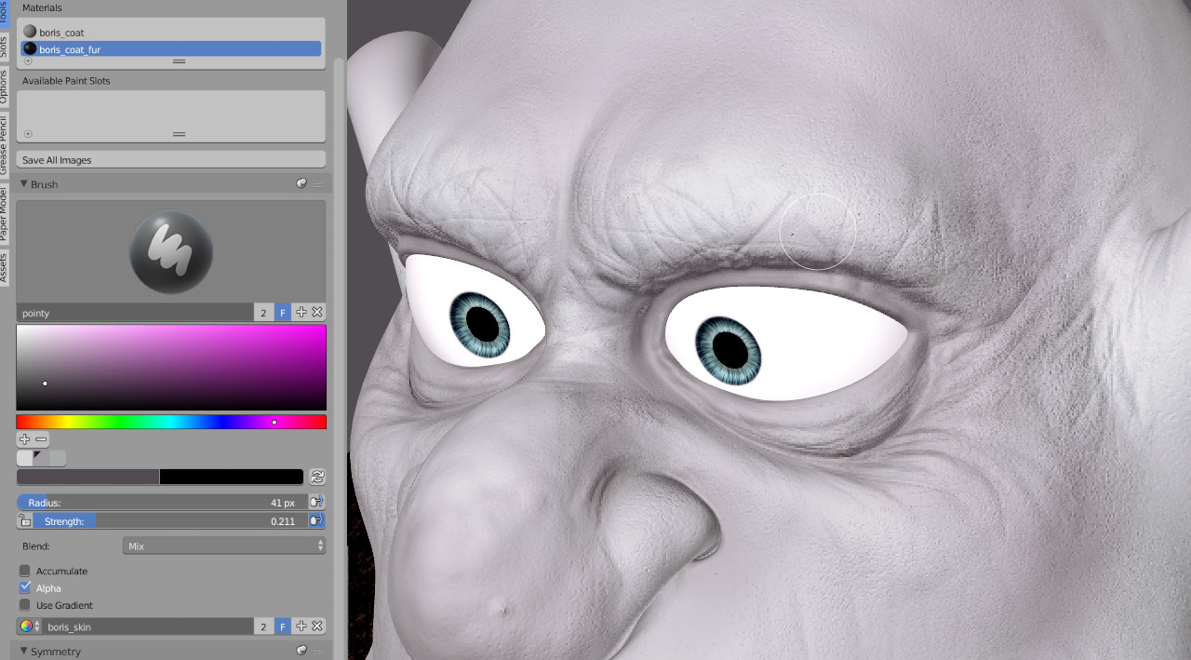Add current color to the palette
The height and width of the screenshot is (660, 1191).
tap(24, 439)
